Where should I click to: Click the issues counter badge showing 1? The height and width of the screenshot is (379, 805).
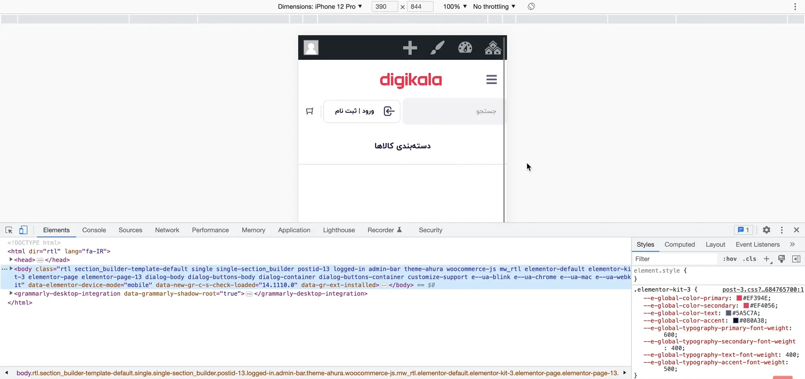click(743, 230)
